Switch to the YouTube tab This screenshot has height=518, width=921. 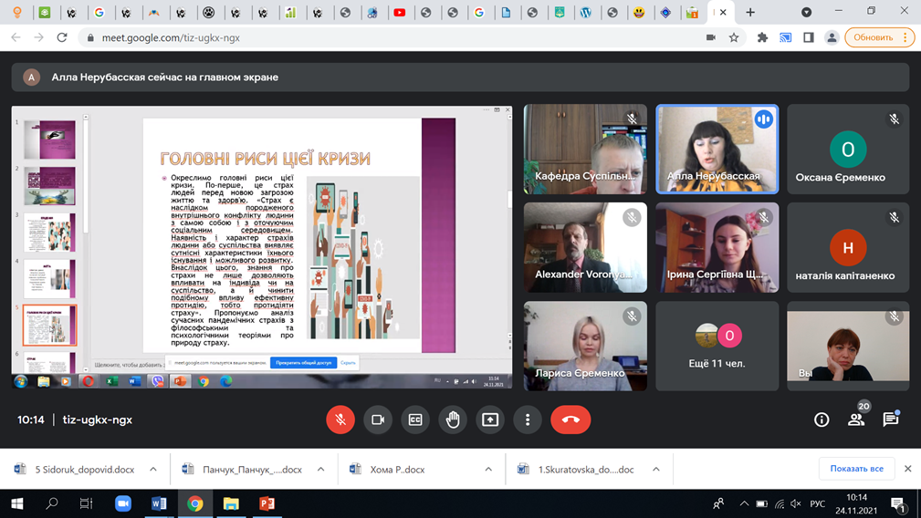point(400,13)
